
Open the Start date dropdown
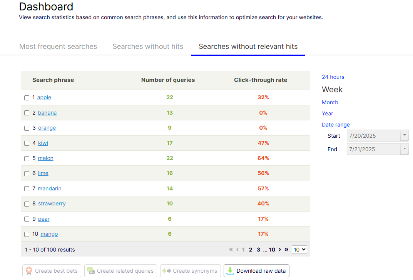coord(405,136)
